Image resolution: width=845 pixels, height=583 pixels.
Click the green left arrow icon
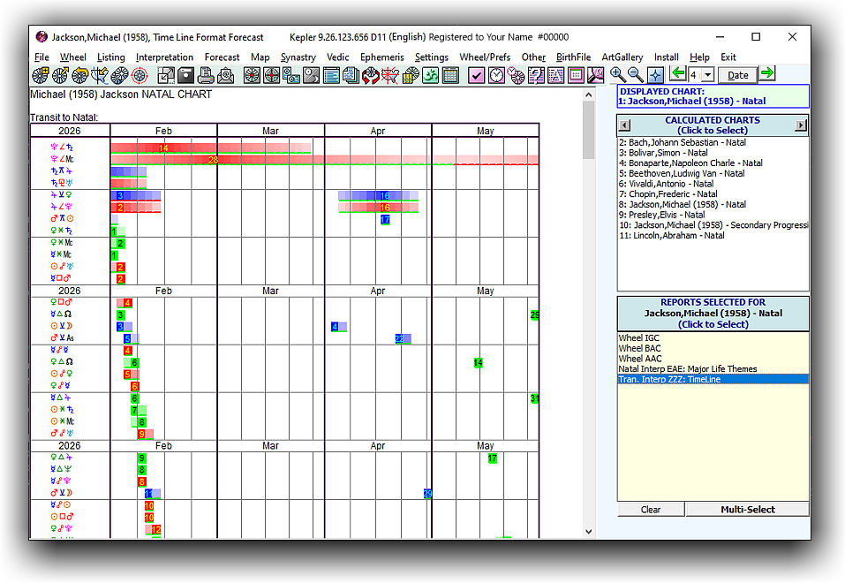point(678,74)
